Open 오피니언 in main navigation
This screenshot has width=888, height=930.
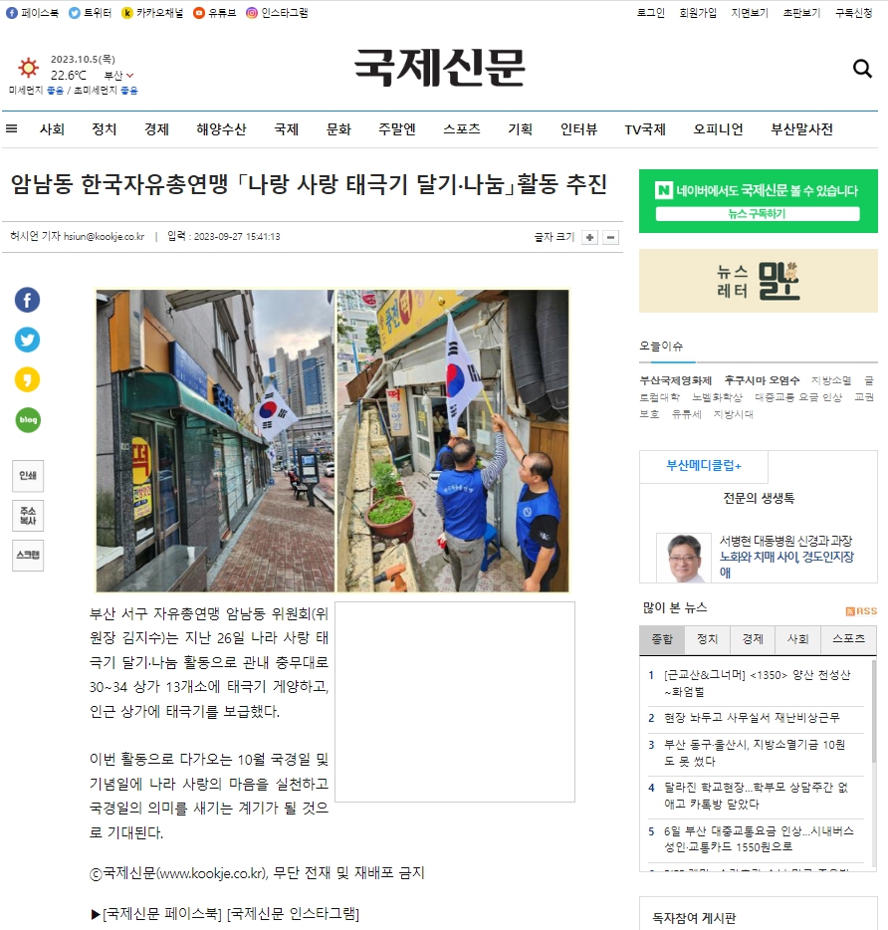tap(718, 129)
